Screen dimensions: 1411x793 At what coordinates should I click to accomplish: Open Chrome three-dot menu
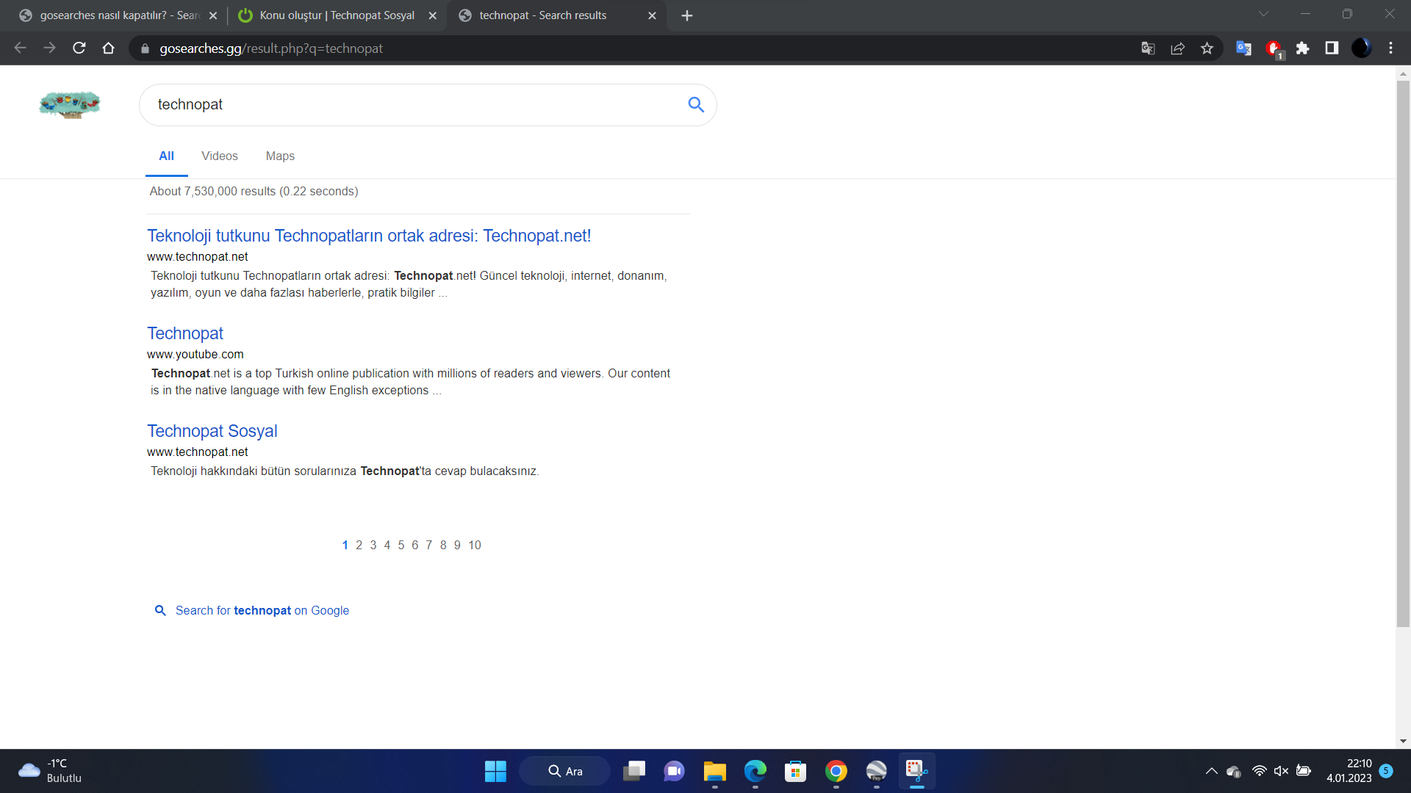pos(1390,48)
